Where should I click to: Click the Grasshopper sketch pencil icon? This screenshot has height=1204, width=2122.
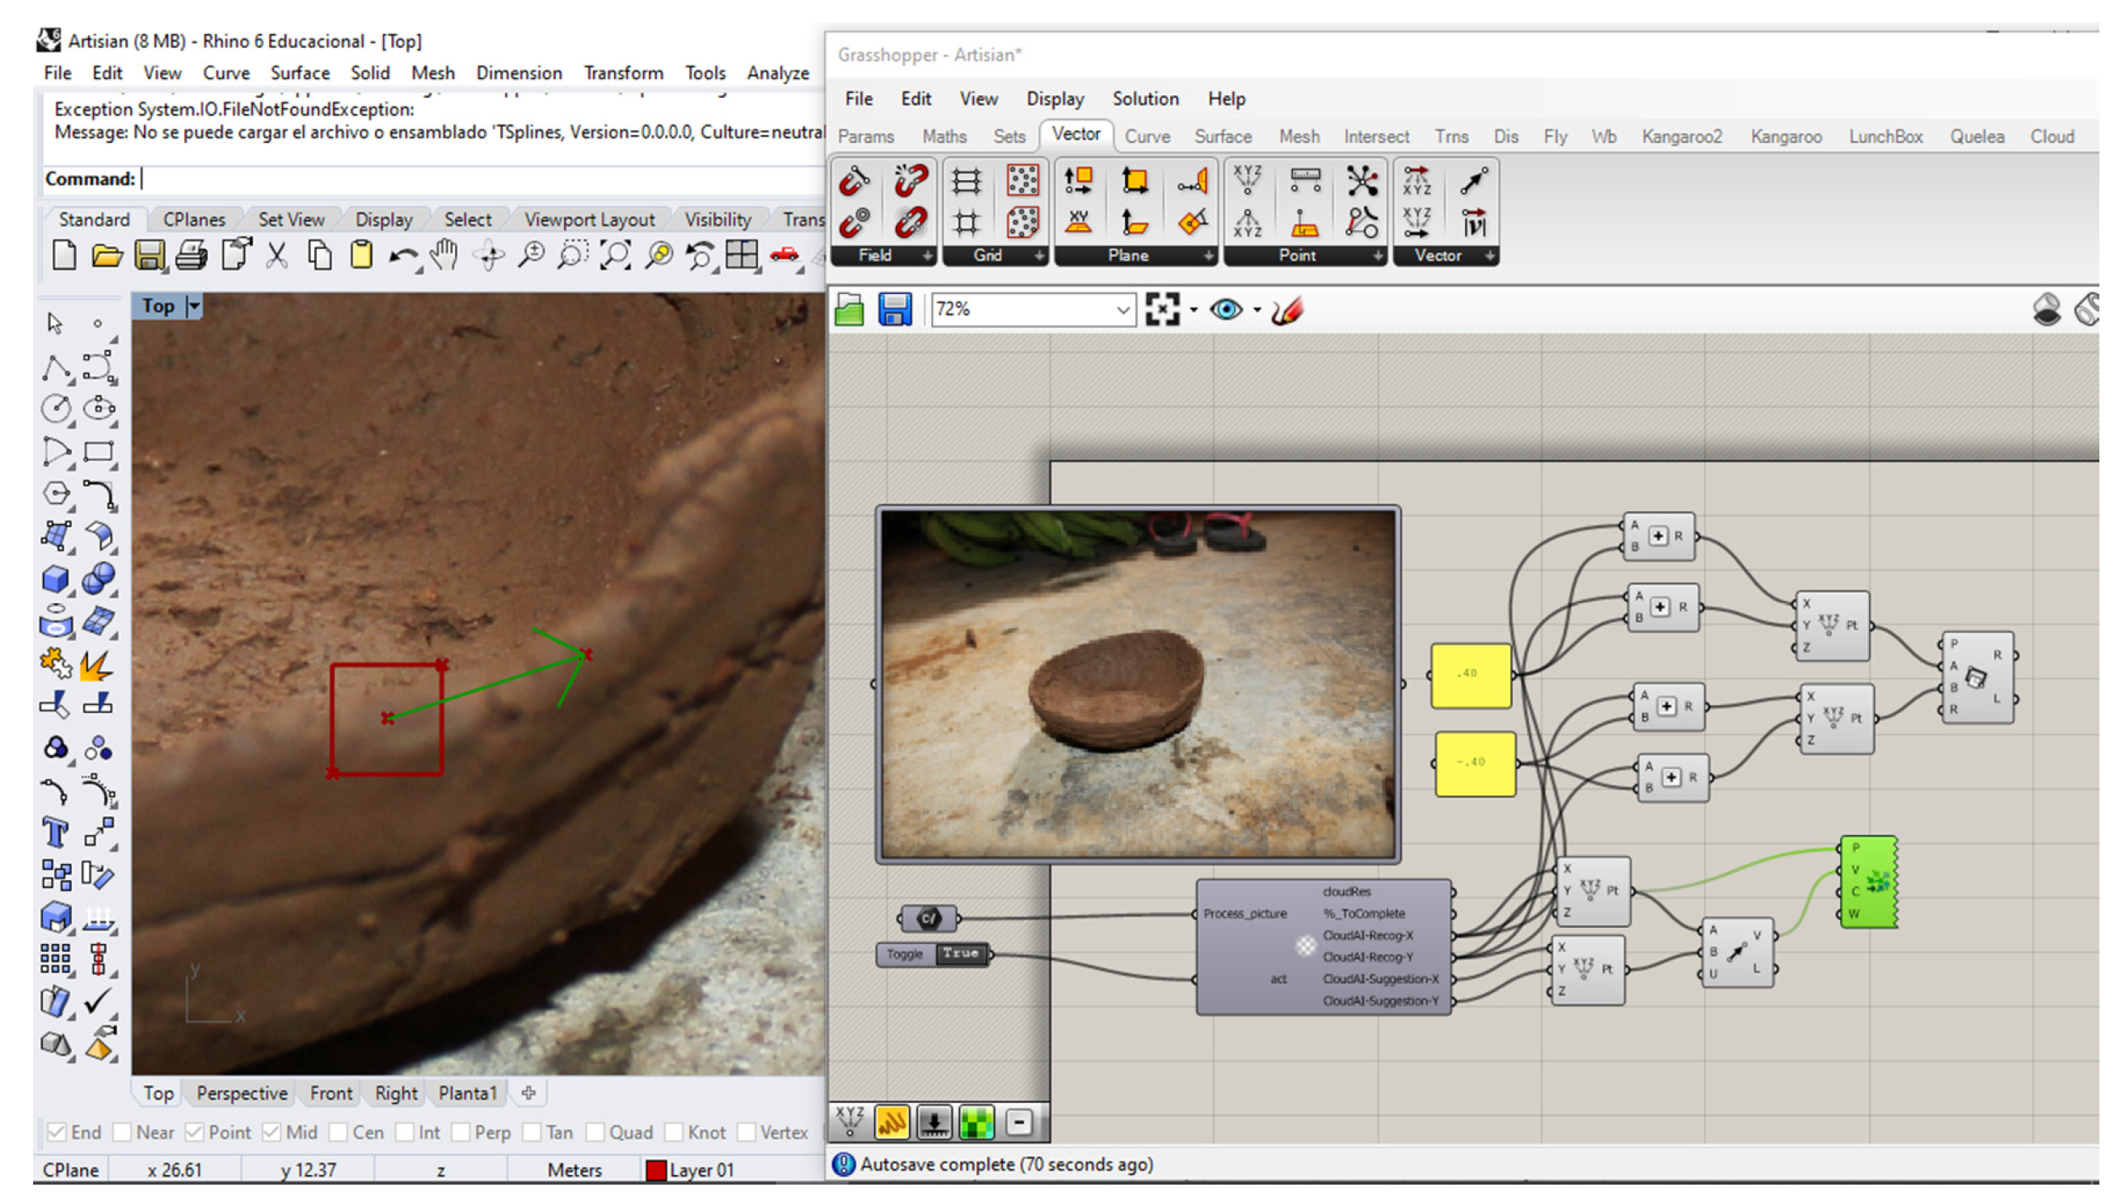pos(1286,310)
